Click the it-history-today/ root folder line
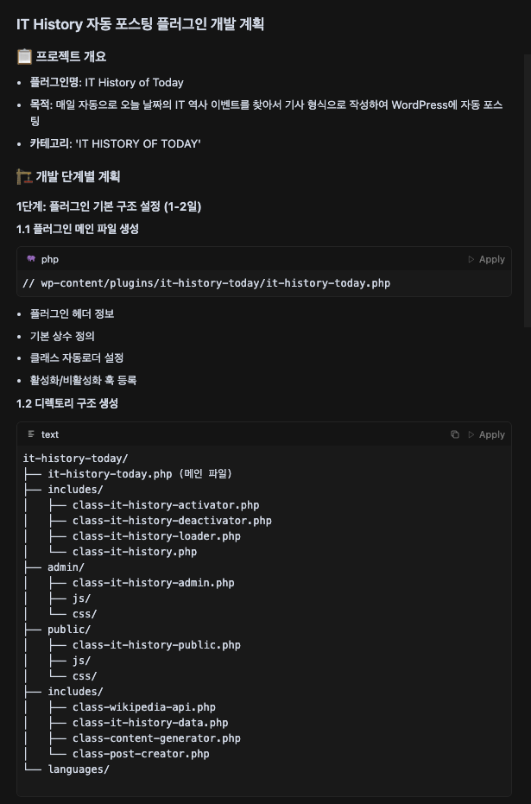Viewport: 531px width, 804px height. (75, 459)
